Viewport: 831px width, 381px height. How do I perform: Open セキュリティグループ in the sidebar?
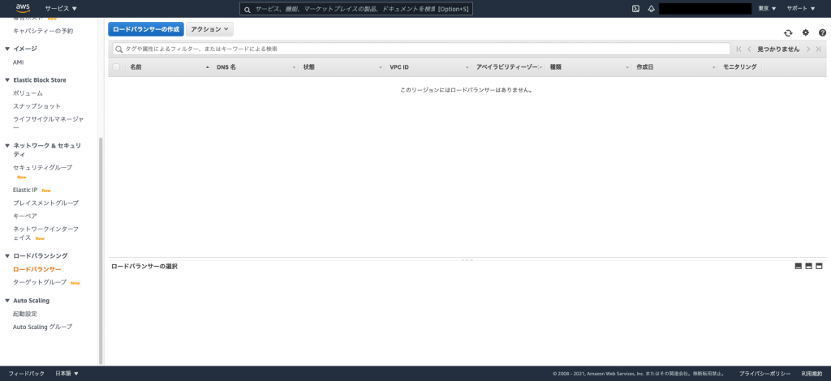(42, 168)
